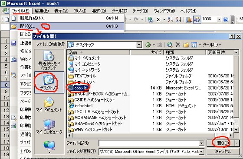Click the network places globe icon in sidebar
The height and width of the screenshot is (159, 243).
pyautogui.click(x=49, y=146)
